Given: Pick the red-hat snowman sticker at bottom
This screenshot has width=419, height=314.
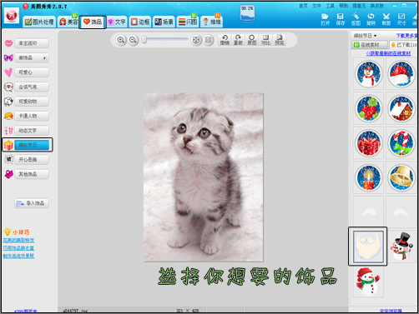Looking at the screenshot, I should (368, 281).
